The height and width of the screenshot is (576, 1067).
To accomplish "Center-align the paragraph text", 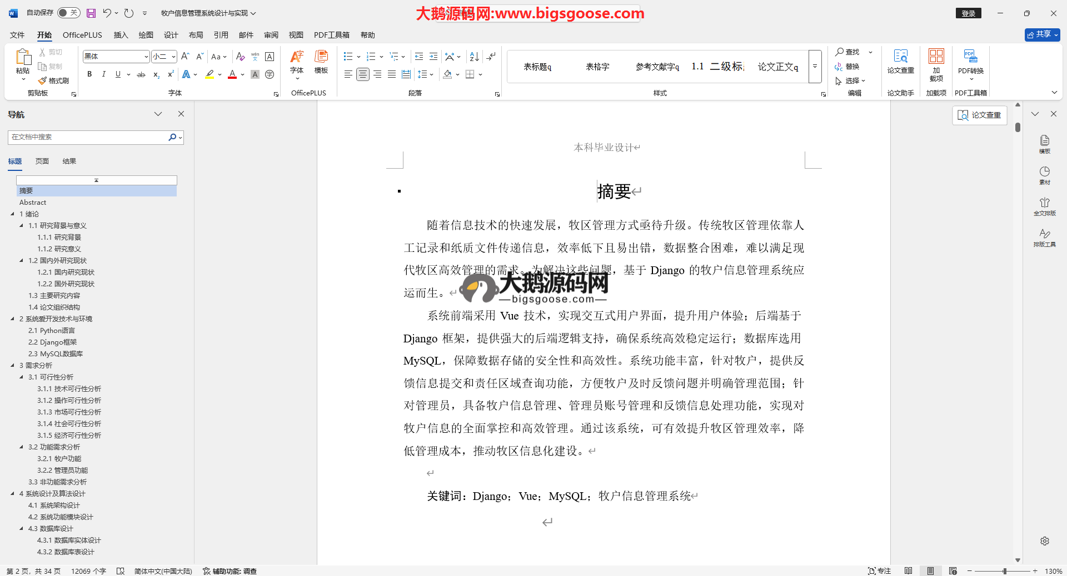I will [x=363, y=74].
